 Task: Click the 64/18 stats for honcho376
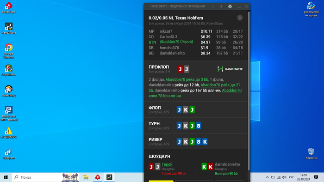(237, 48)
